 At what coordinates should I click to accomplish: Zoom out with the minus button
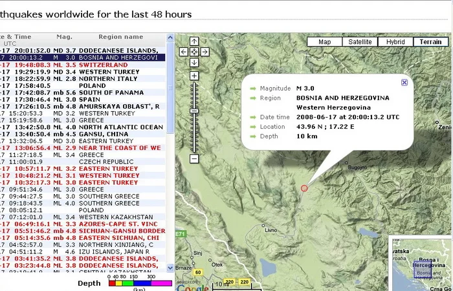pos(194,158)
